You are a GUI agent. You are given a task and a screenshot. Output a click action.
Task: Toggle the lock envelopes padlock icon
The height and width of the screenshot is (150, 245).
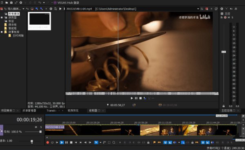point(148,142)
